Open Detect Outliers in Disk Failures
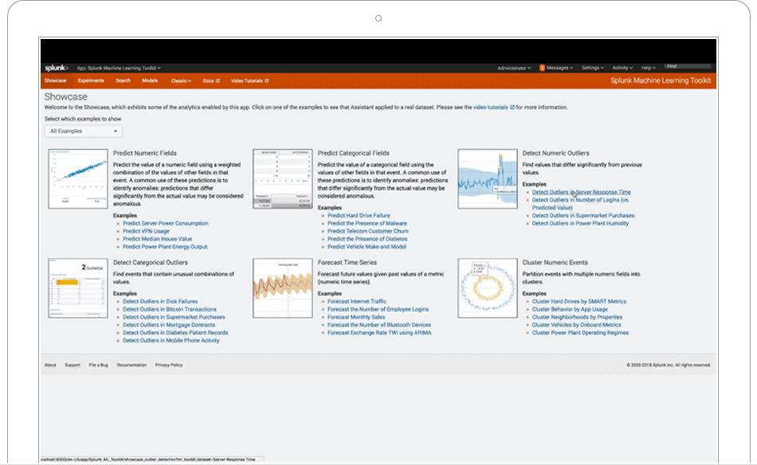Screen dimensions: 757x465 point(160,302)
